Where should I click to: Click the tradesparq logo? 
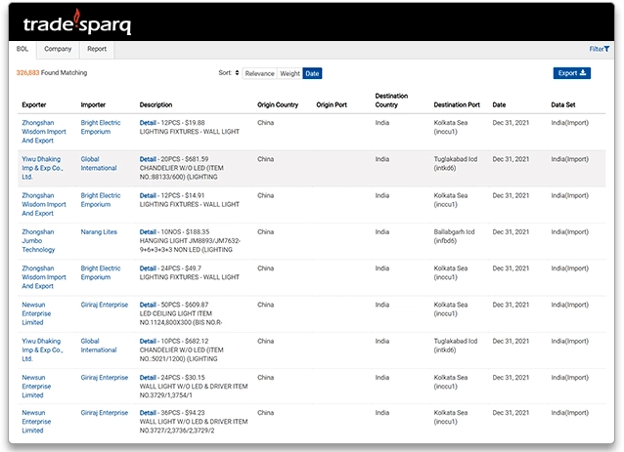pos(77,23)
